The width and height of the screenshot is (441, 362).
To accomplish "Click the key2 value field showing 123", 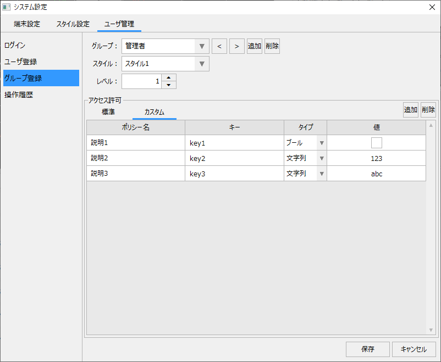I will click(376, 158).
